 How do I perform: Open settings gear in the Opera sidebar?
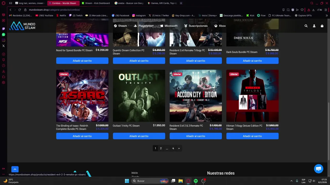click(3, 82)
